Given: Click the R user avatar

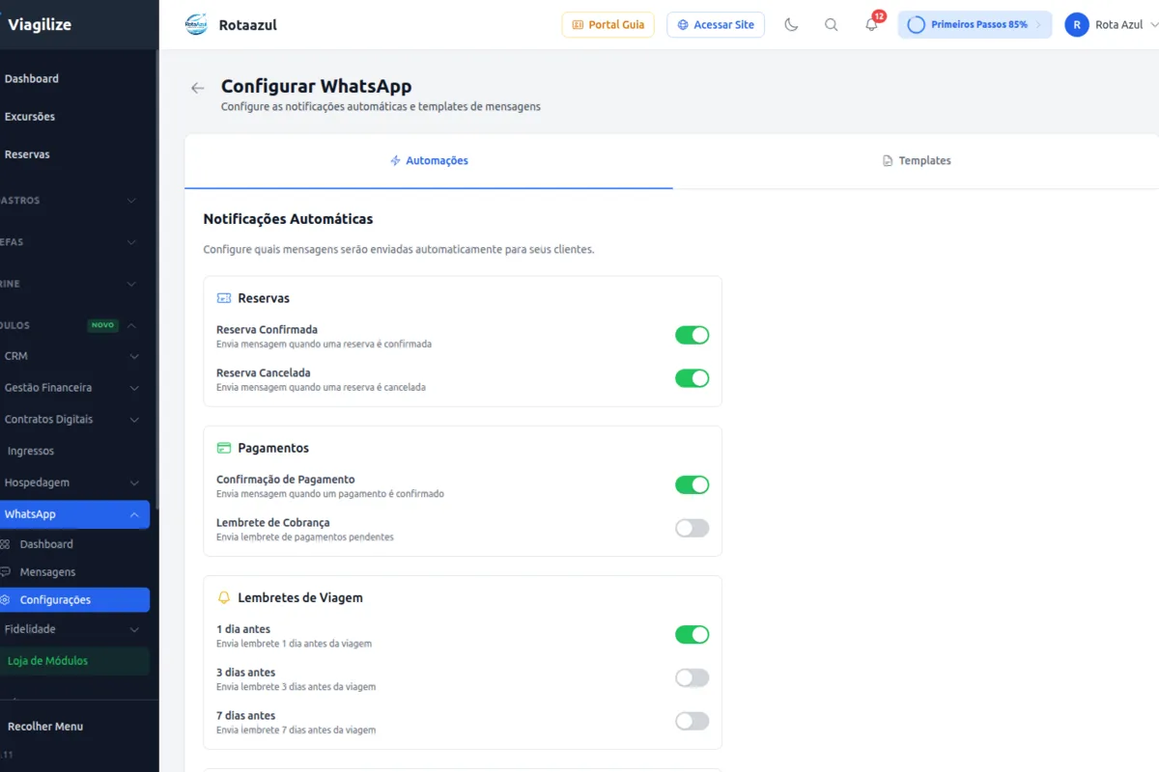Looking at the screenshot, I should coord(1076,25).
